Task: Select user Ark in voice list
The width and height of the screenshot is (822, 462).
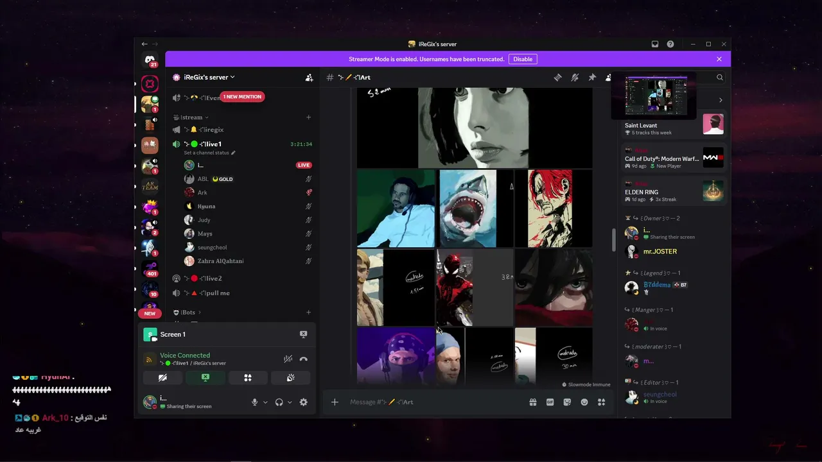Action: pyautogui.click(x=248, y=193)
